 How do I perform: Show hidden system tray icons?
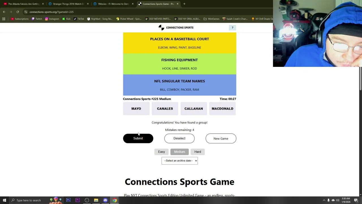[x=324, y=200]
